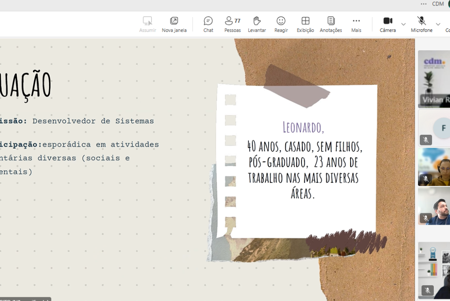The image size is (450, 301).
Task: Click muted mic icon on headset woman's tile
Action: pyautogui.click(x=426, y=179)
